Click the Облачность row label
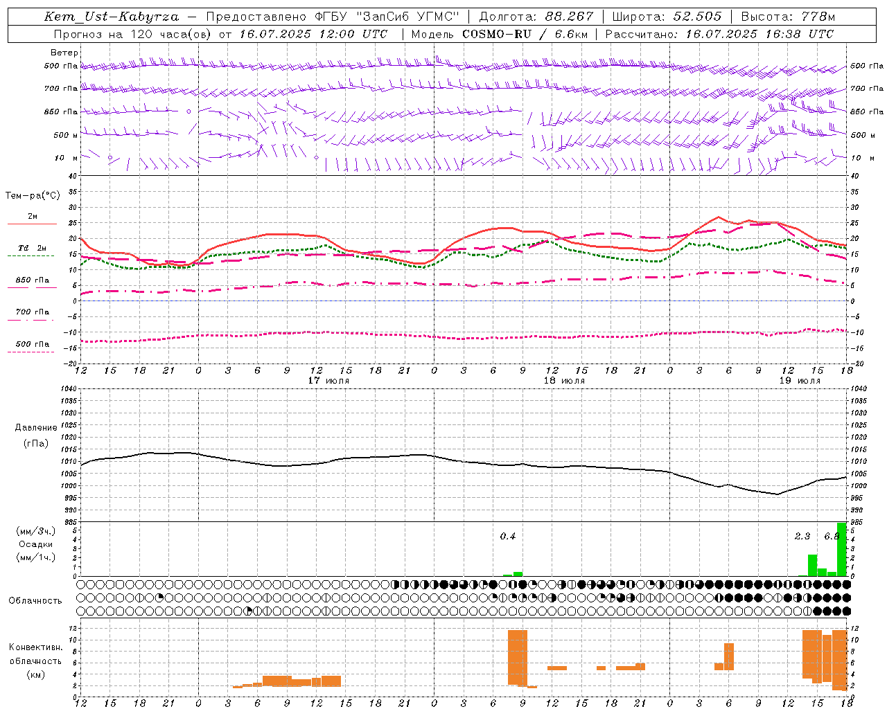 [35, 601]
